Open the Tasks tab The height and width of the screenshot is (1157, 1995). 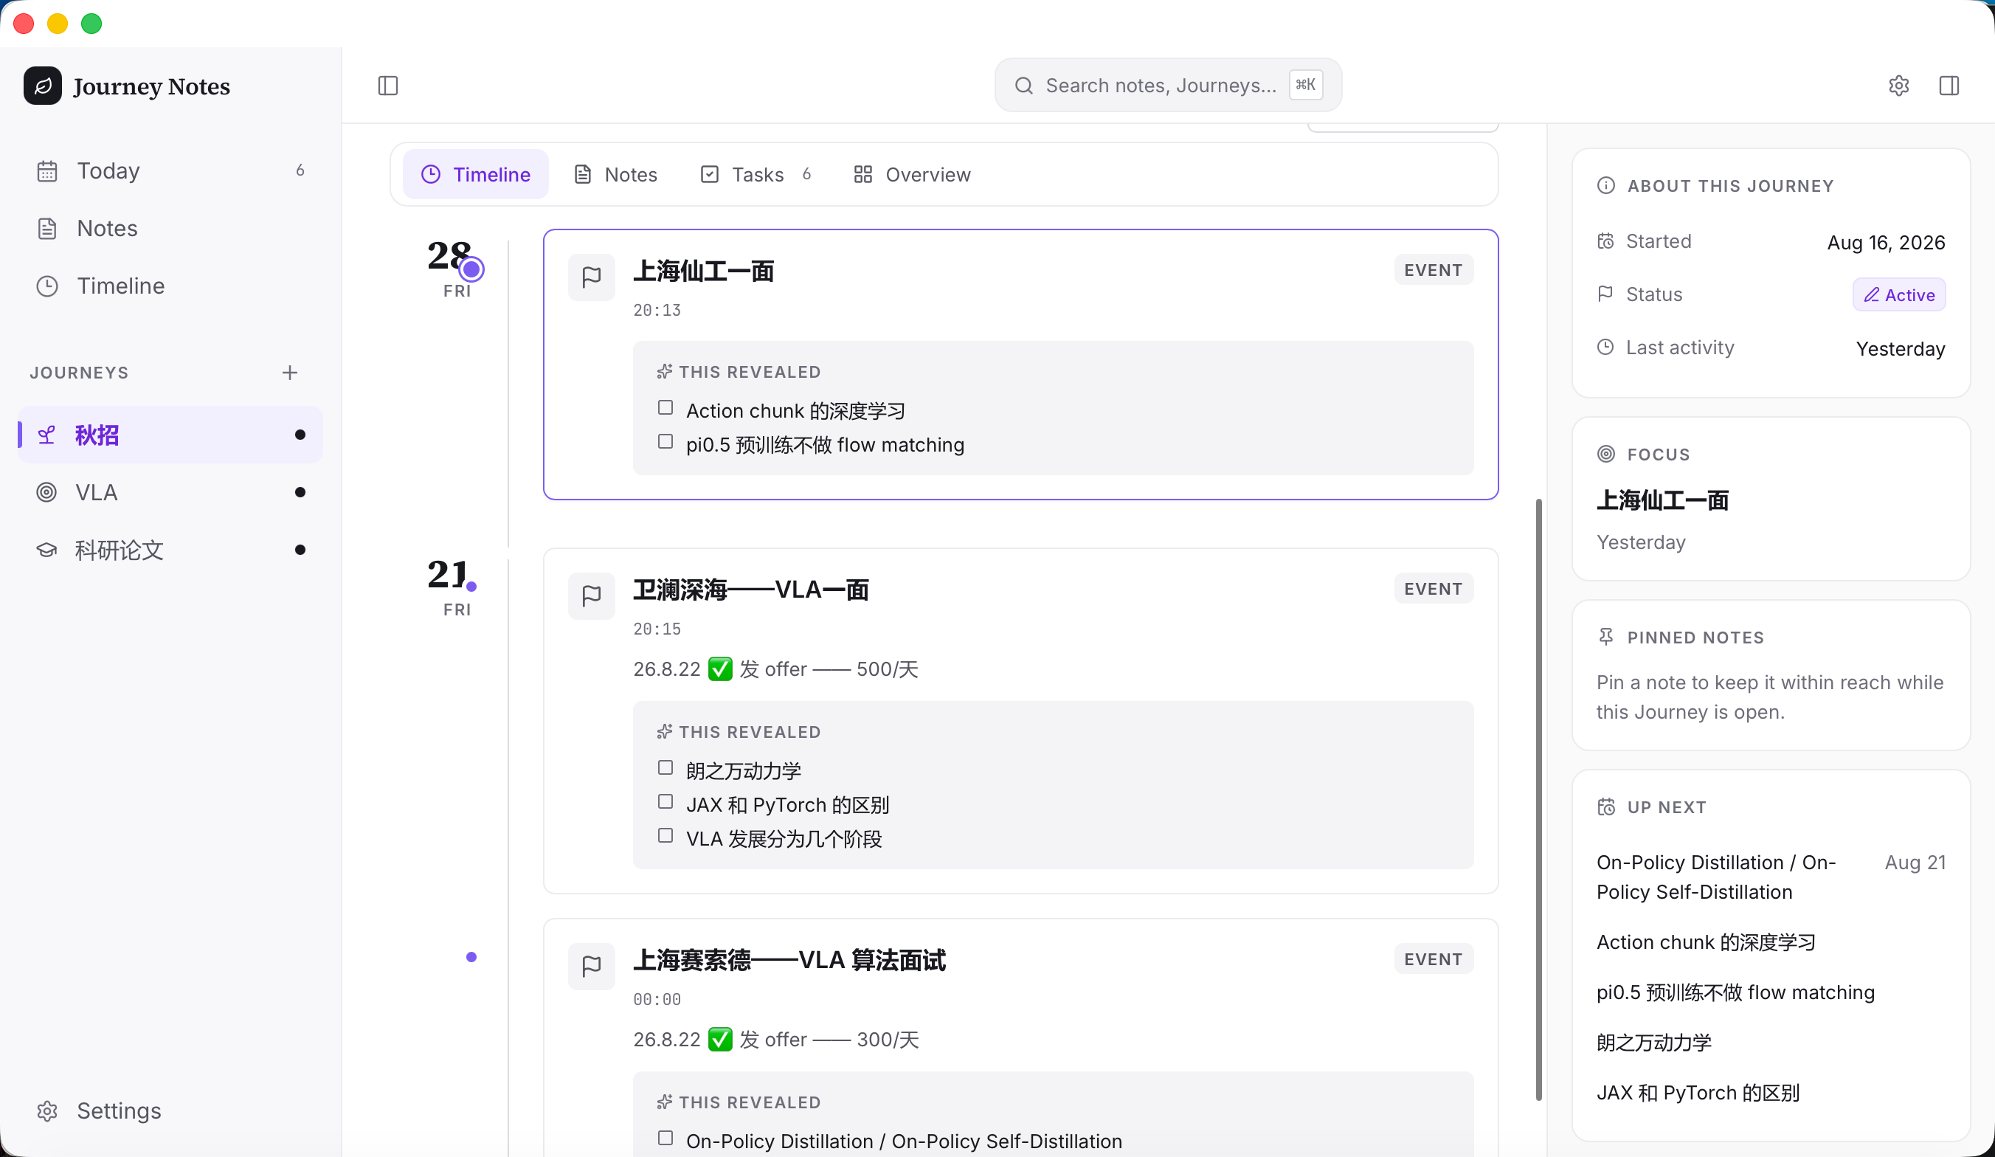[756, 174]
